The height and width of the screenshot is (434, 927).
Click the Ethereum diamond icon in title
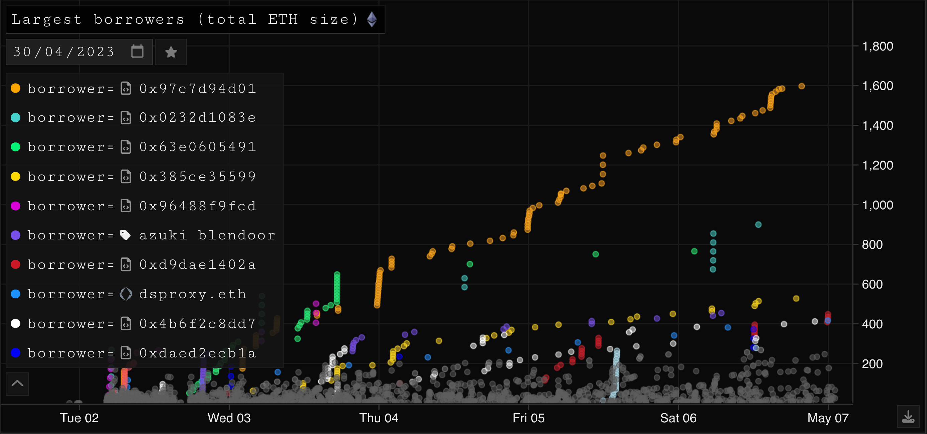(372, 19)
